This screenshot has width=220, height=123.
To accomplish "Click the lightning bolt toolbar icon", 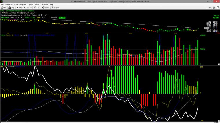I will coord(35,8).
